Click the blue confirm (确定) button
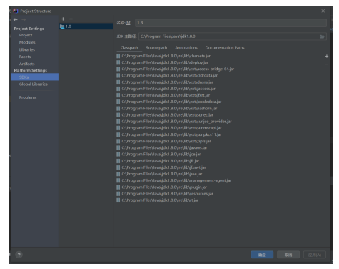Viewport: 339px width, 269px height. pos(262,255)
